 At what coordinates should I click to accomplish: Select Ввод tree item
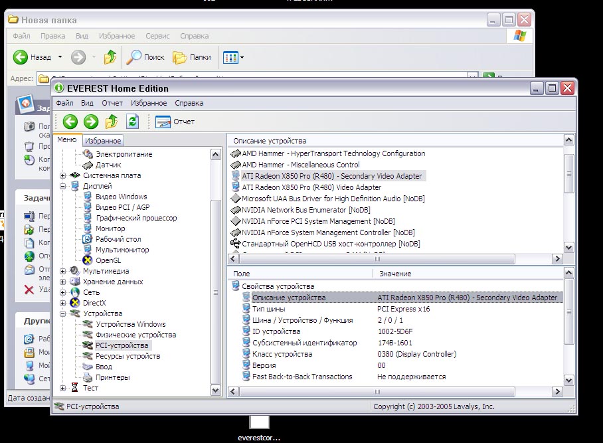pos(104,367)
